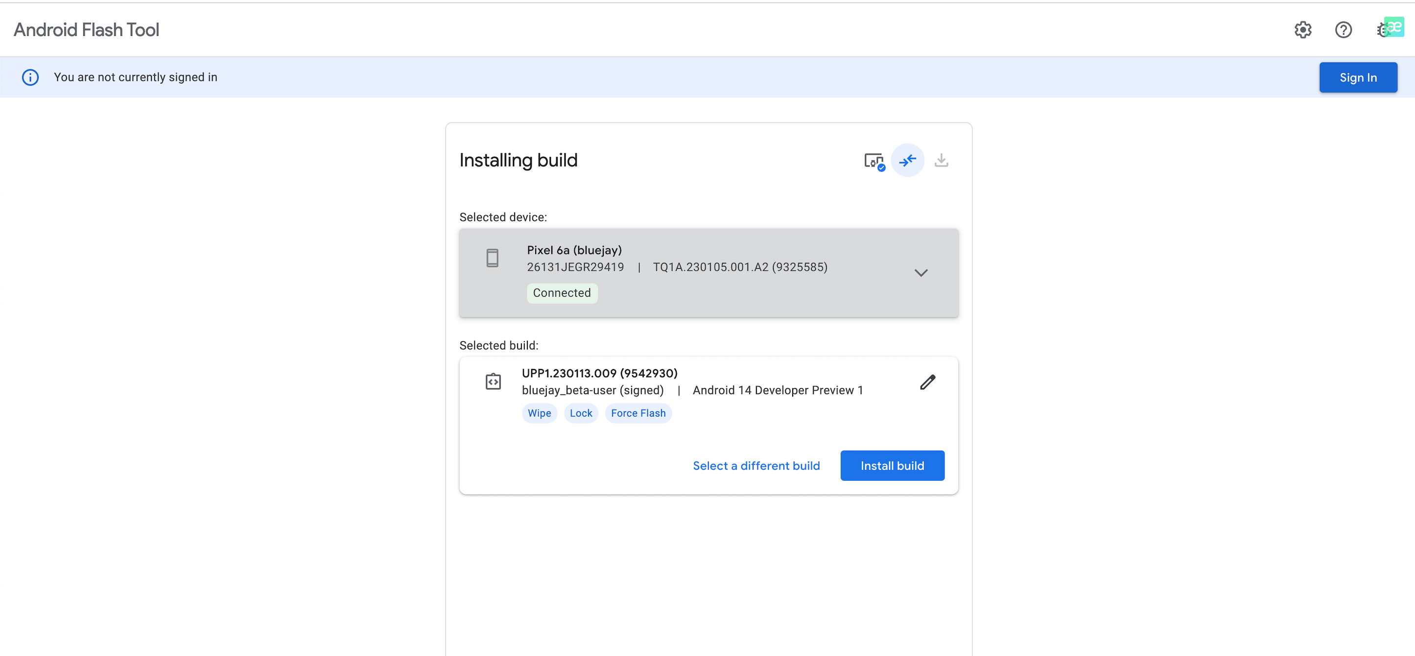Screen dimensions: 1415x656
Task: Click the Android Flash Tool title
Action: point(86,30)
